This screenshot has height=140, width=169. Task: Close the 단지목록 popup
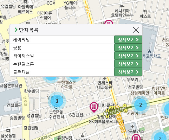coord(136,30)
